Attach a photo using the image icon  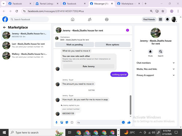[62, 123]
